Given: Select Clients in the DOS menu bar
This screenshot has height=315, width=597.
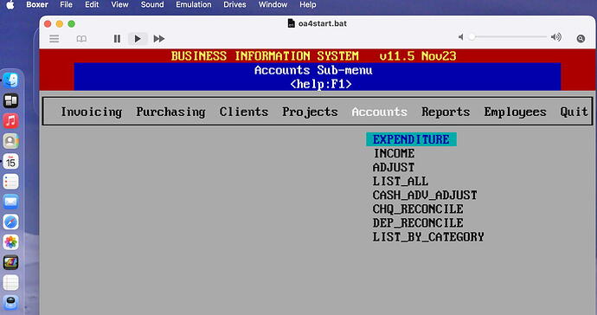Looking at the screenshot, I should pos(244,112).
